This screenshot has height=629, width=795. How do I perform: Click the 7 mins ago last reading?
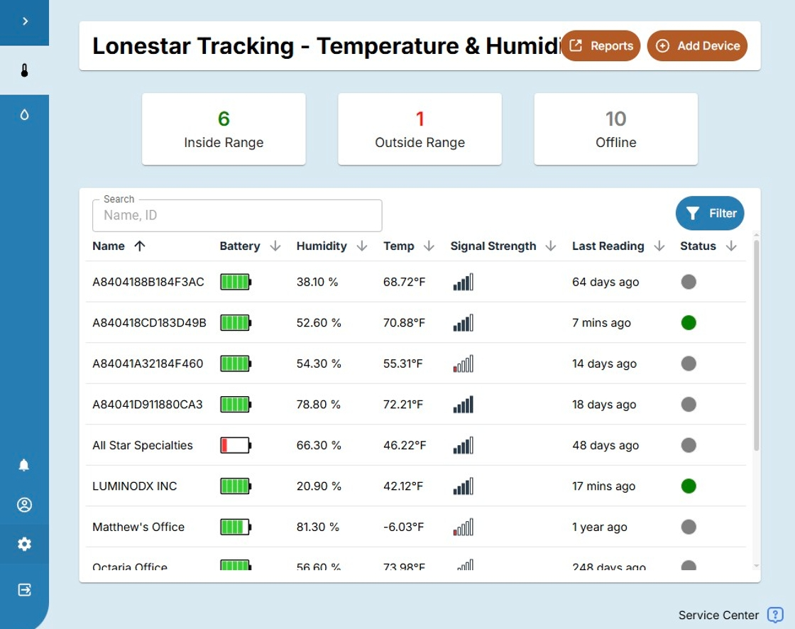601,322
